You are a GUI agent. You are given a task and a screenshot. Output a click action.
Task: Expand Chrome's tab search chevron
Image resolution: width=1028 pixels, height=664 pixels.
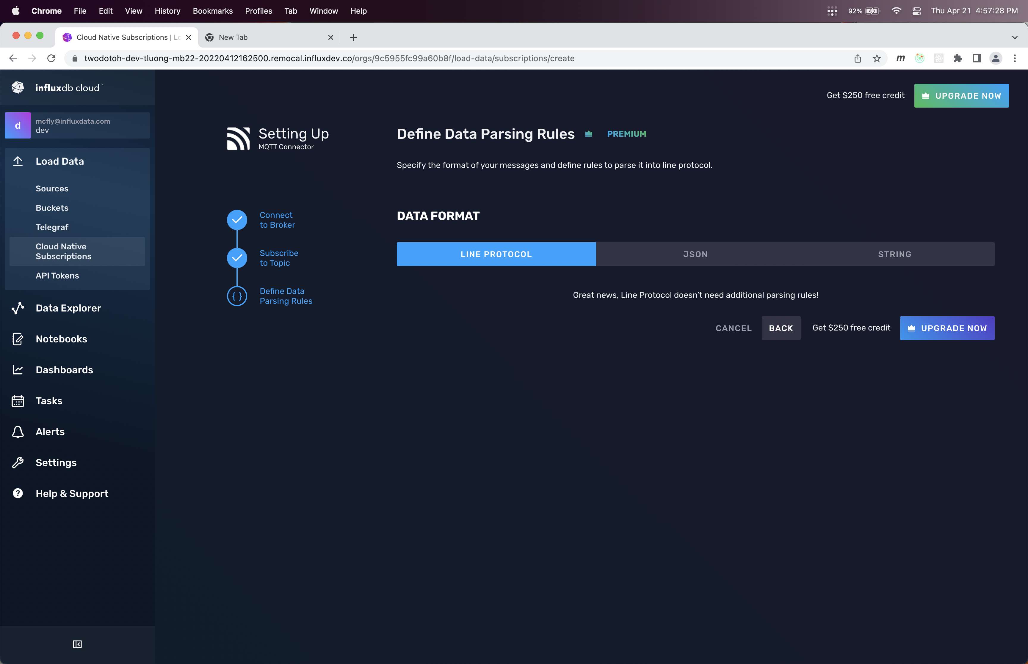1015,37
